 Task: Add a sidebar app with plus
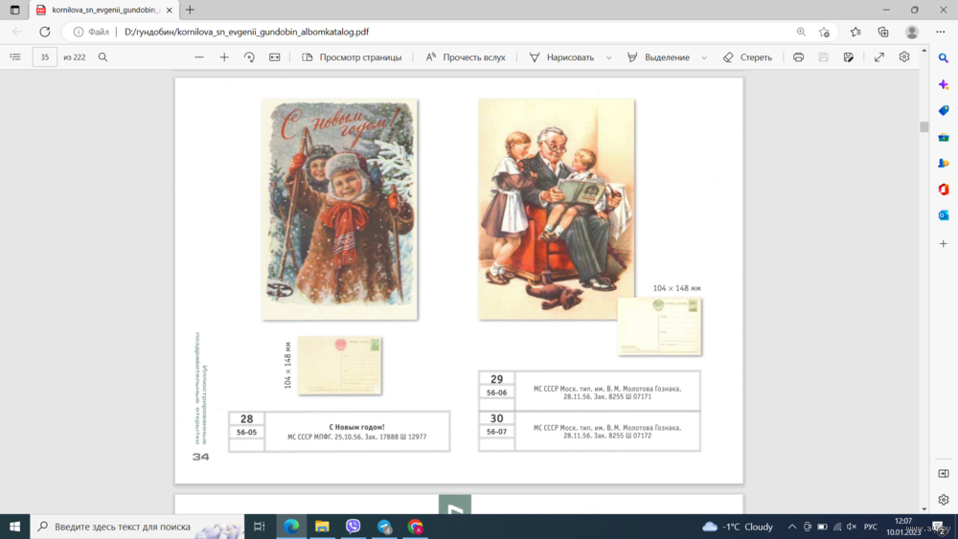[944, 243]
